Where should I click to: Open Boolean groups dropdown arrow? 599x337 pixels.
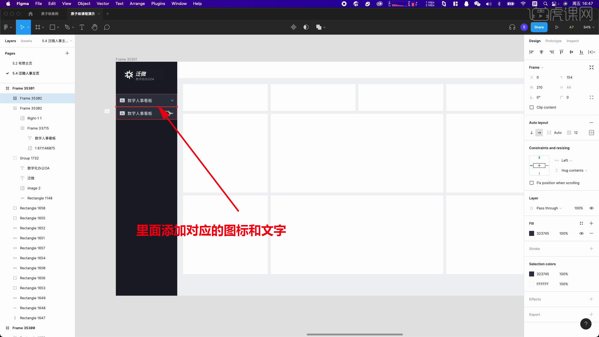point(324,27)
